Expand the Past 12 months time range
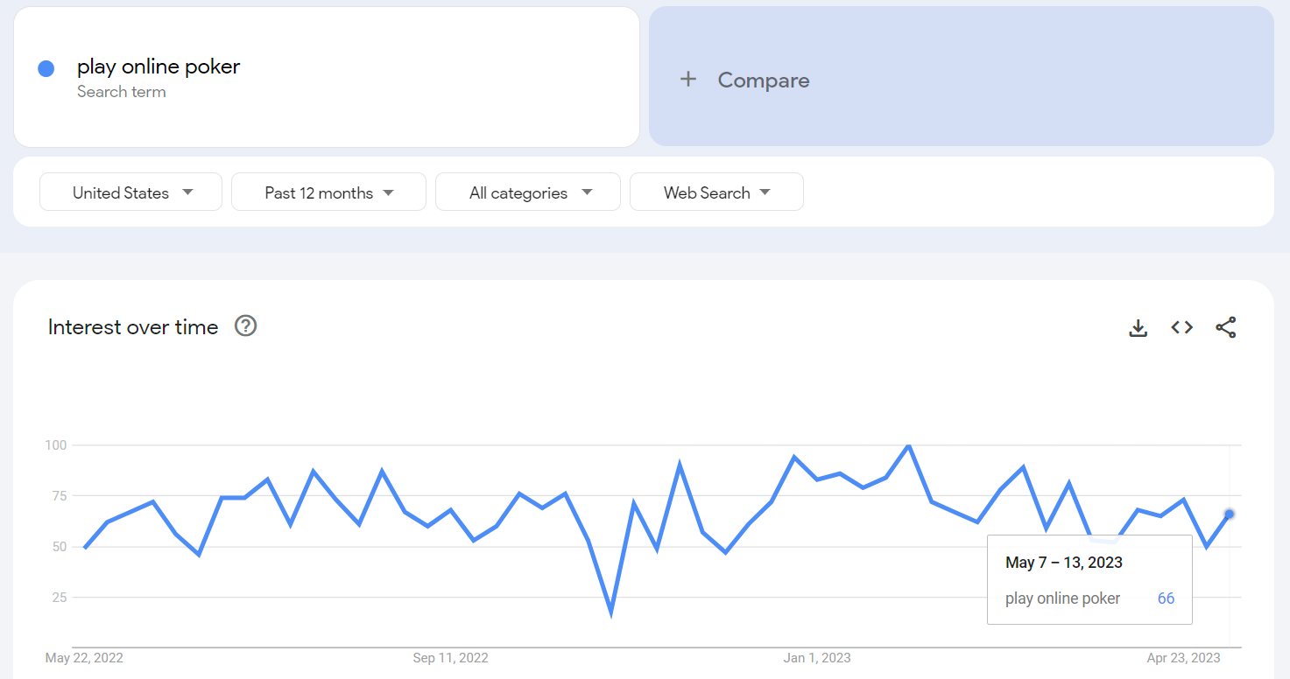Image resolution: width=1290 pixels, height=679 pixels. (x=328, y=192)
